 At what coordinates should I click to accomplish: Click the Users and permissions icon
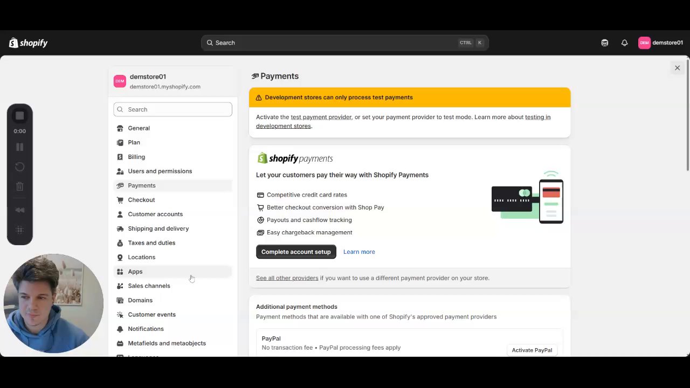tap(120, 171)
